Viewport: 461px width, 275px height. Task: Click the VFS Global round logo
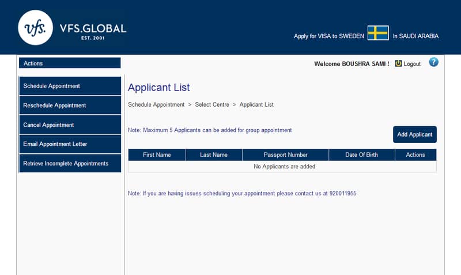pos(35,28)
